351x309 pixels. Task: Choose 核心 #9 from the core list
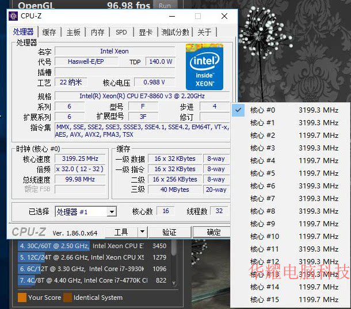point(291,223)
